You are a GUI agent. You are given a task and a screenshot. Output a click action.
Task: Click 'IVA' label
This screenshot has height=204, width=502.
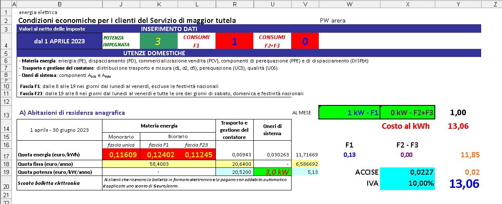372,184
